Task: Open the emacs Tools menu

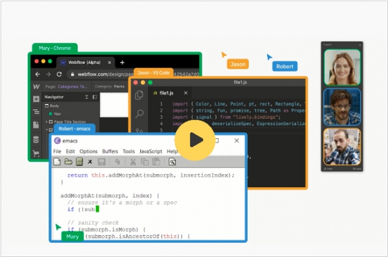Action: pos(129,151)
